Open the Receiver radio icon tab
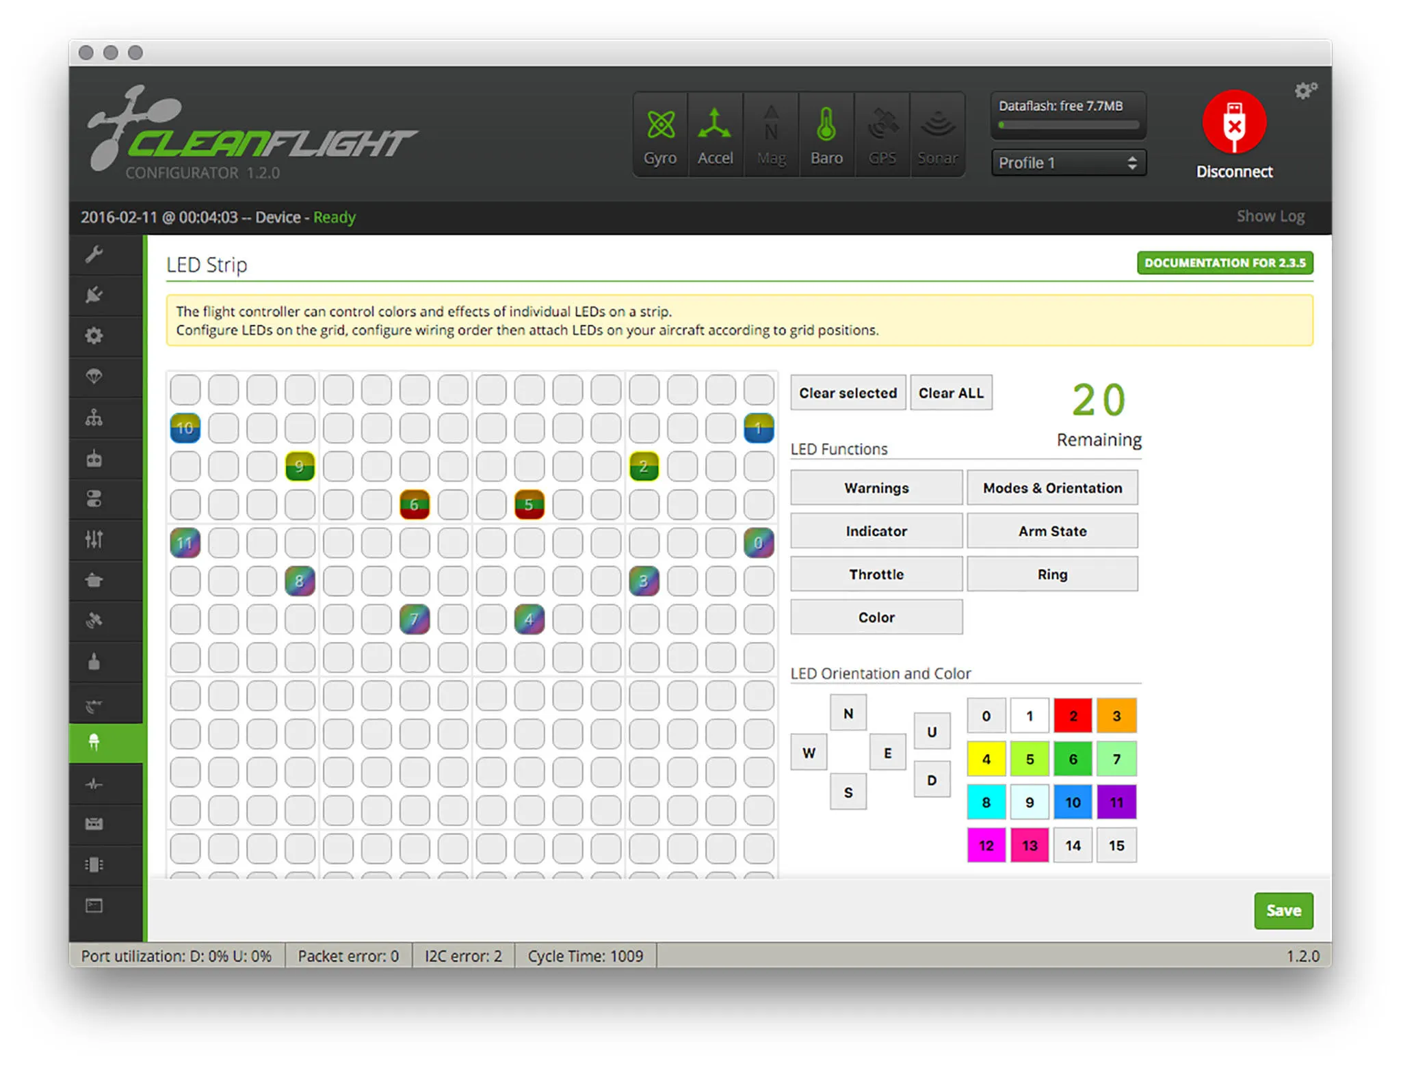This screenshot has width=1401, height=1066. click(94, 458)
